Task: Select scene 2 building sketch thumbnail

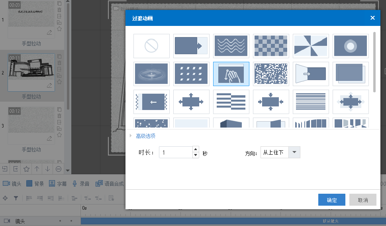Action: [31, 67]
